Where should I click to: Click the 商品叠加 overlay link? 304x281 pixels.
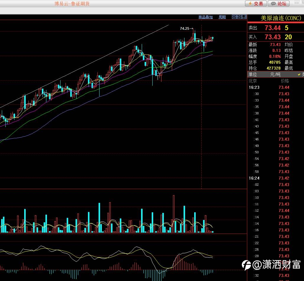[x=205, y=17]
